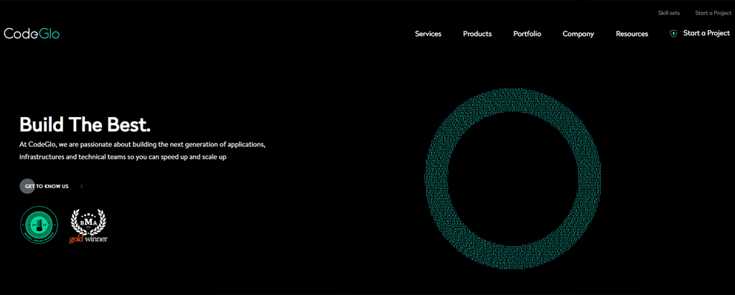Click the 'At CodeGlo, we are passionate' paragraph
The width and height of the screenshot is (735, 295).
click(x=143, y=151)
